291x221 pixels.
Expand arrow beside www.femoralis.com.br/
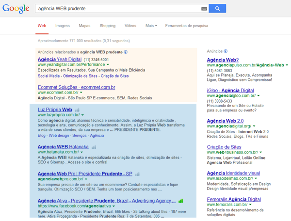pyautogui.click(x=250, y=205)
